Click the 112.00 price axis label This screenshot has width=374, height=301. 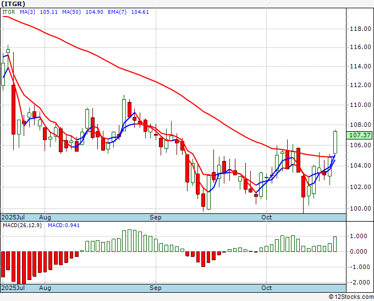point(360,85)
